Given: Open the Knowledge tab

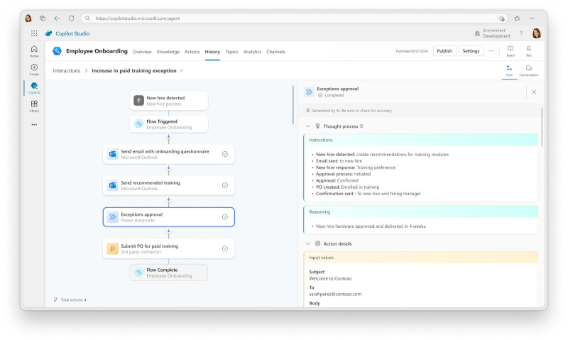Looking at the screenshot, I should coord(168,52).
